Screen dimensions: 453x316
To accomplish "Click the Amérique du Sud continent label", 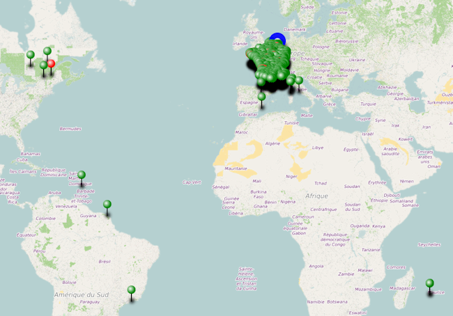I will 82,294.
